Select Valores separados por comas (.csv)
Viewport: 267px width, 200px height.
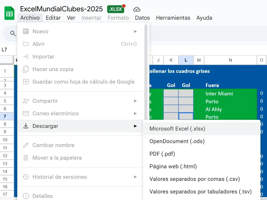point(195,179)
